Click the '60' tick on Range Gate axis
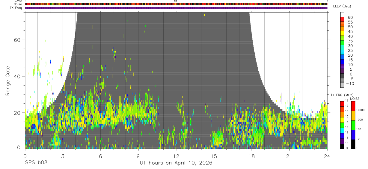 click(18, 40)
